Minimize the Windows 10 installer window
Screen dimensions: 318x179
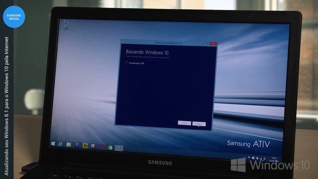[x=203, y=43]
